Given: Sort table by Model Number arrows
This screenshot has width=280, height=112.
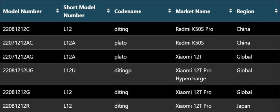Looking at the screenshot, I should 57,11.
